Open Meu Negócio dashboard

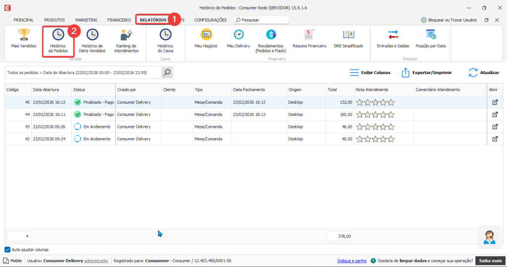point(206,38)
